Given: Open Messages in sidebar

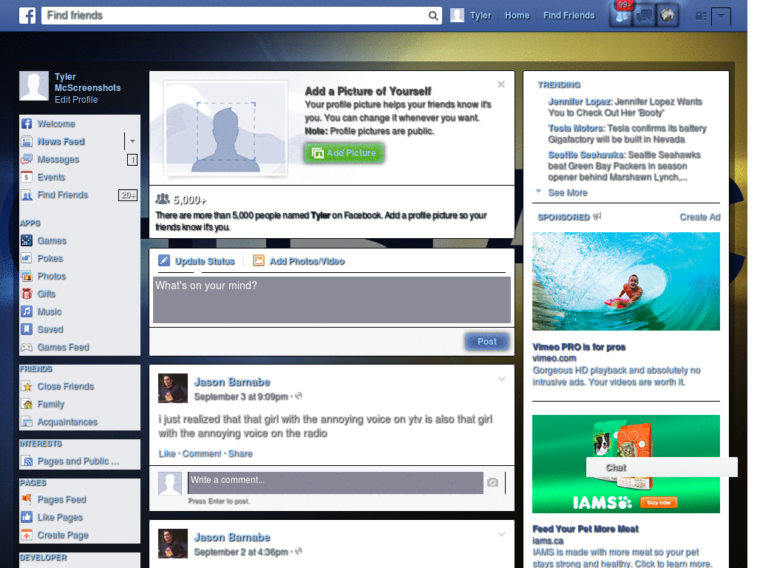Looking at the screenshot, I should coord(58,160).
